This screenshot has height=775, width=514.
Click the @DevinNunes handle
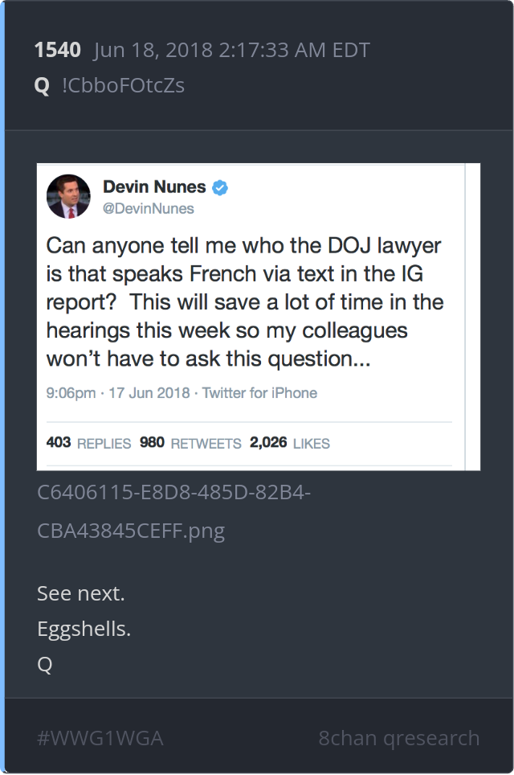(x=148, y=208)
